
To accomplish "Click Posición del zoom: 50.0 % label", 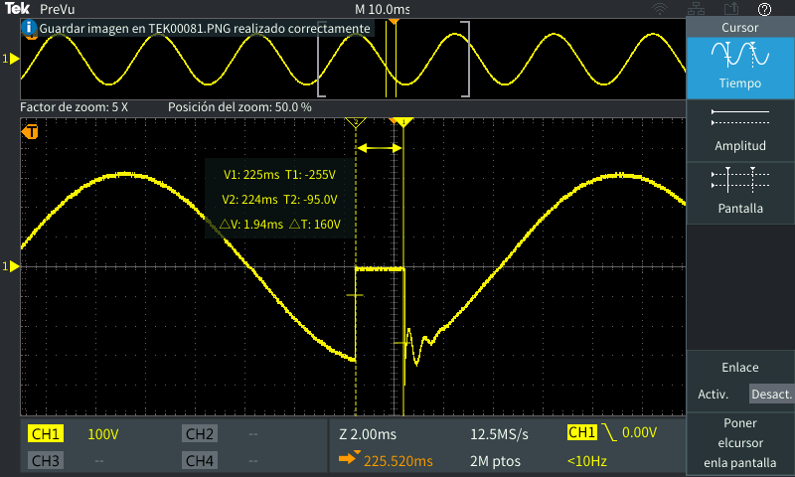I will 239,107.
